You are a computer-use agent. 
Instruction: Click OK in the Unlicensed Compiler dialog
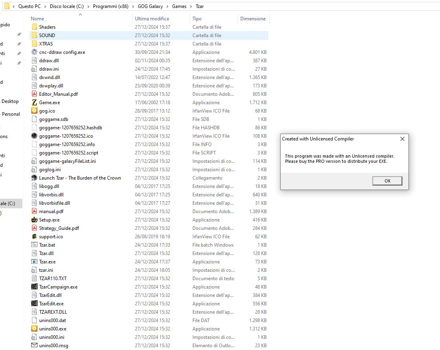387,181
